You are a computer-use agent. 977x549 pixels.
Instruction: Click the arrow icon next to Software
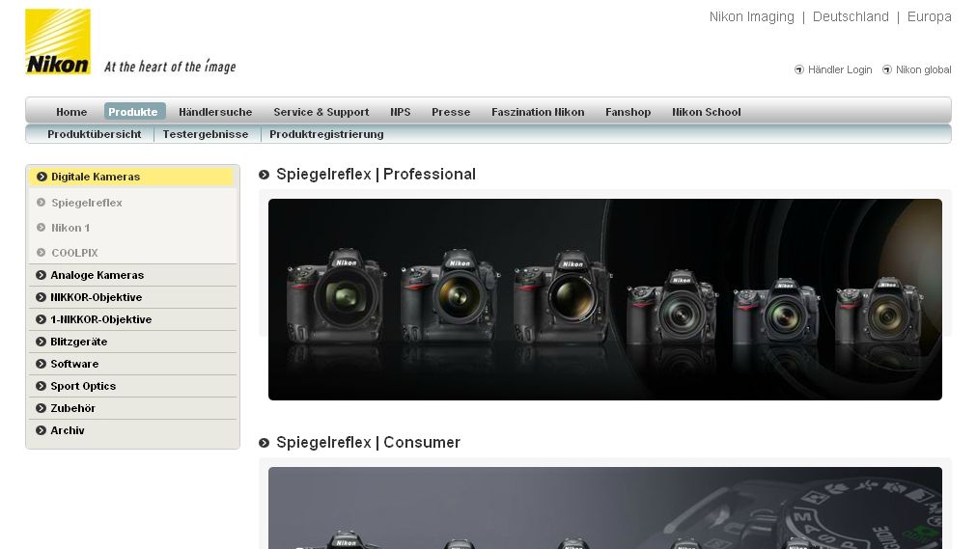click(42, 364)
